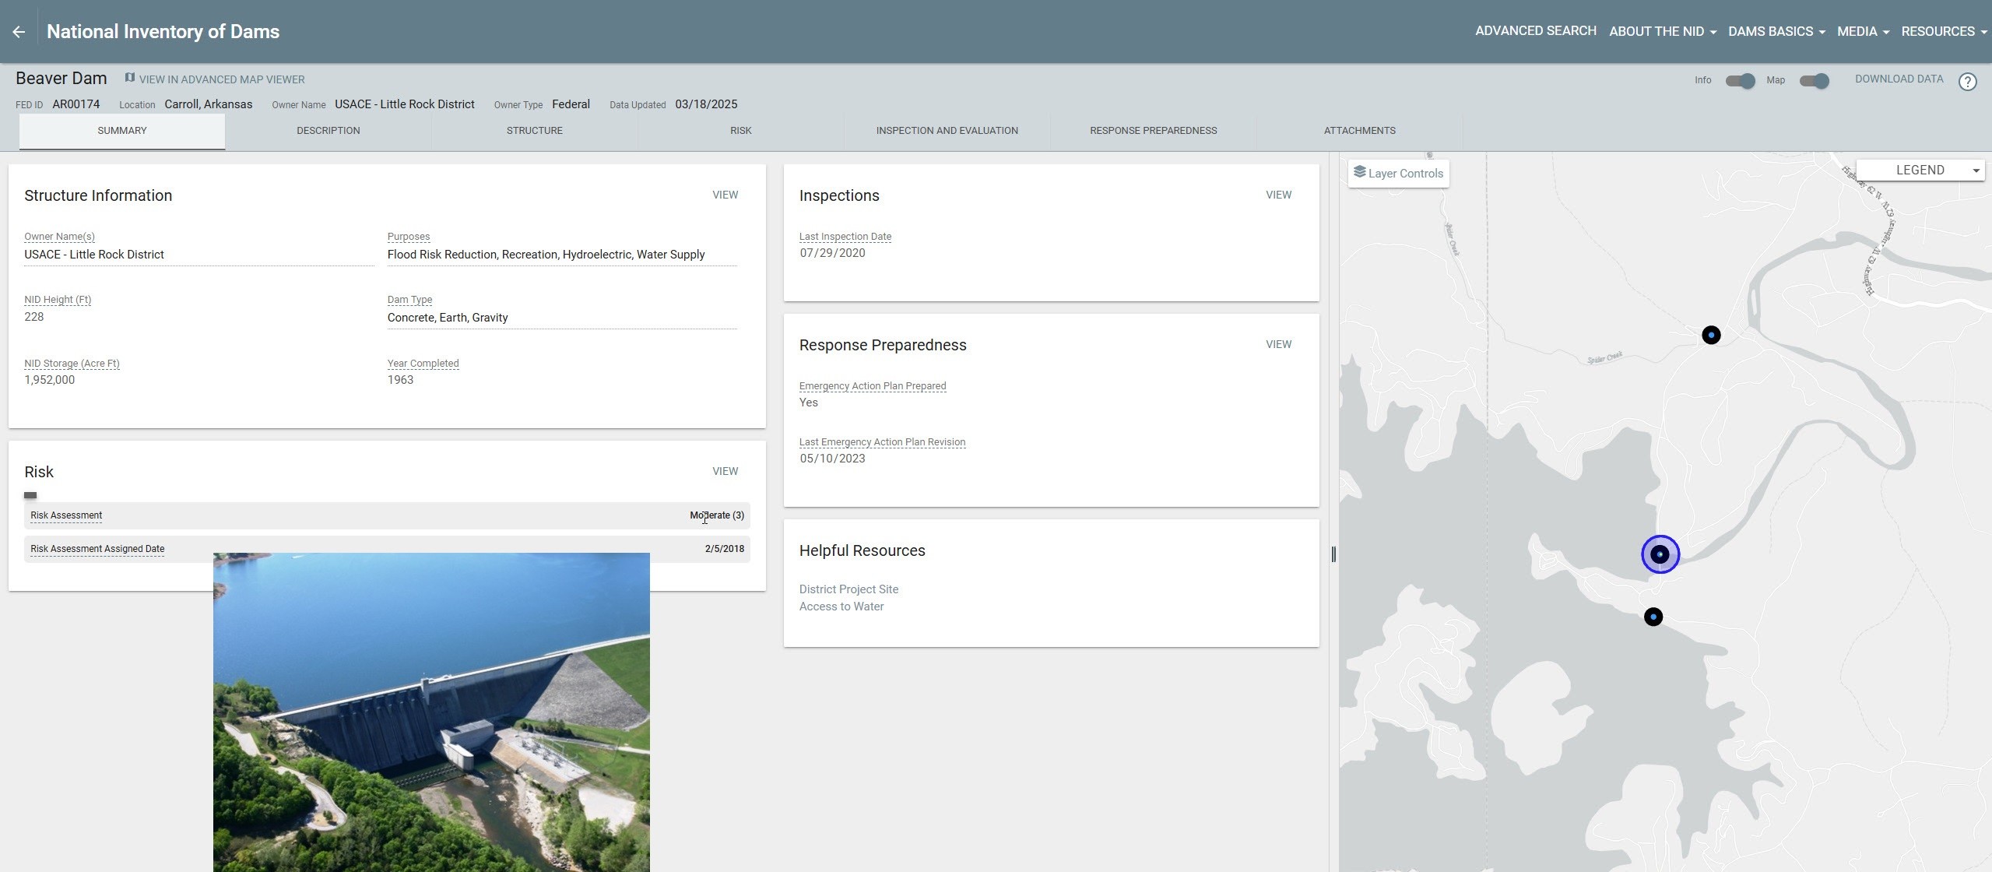Select the dam marker below Beaver Dam
The image size is (1992, 872).
(1653, 617)
